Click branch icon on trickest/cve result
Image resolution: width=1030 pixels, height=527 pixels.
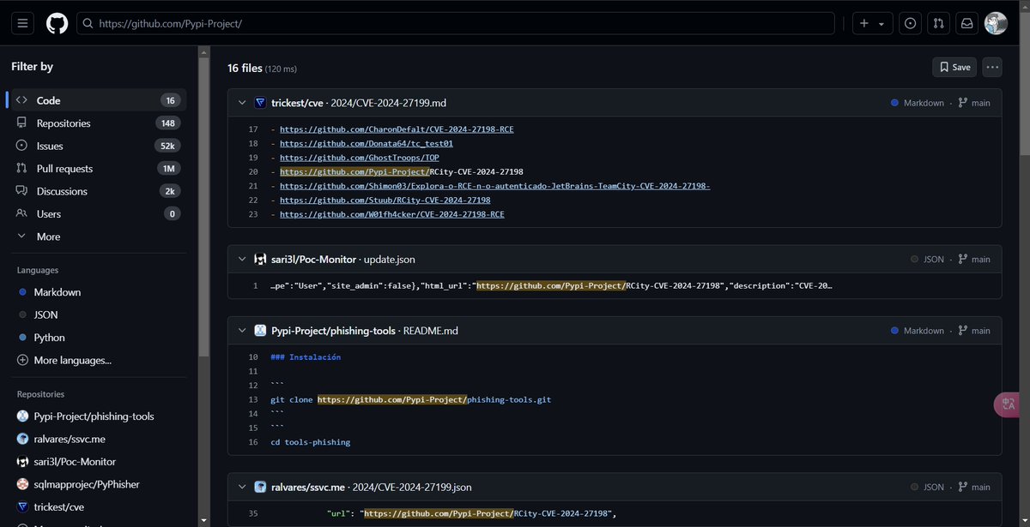point(962,103)
